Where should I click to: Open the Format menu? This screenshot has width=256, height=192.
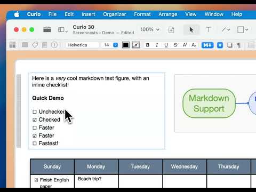tap(142, 14)
